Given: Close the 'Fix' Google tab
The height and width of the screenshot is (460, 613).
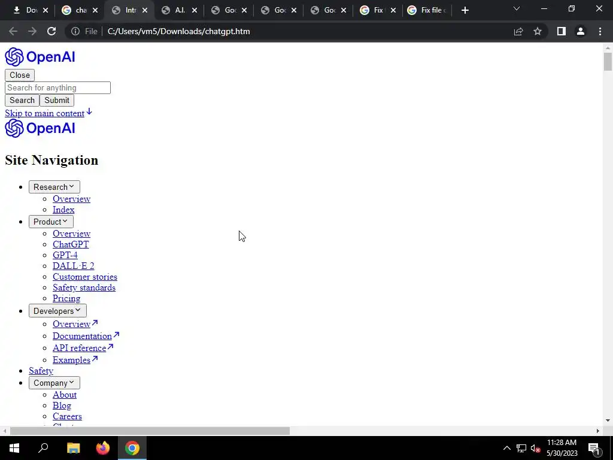Looking at the screenshot, I should click(393, 10).
